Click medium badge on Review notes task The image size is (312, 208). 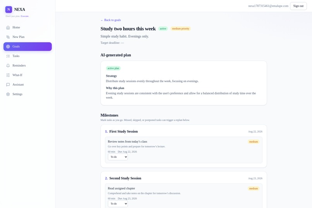(254, 142)
